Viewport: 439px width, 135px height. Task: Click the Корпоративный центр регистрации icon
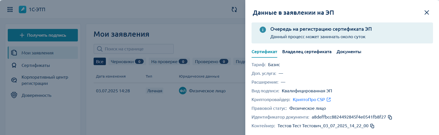pos(14,80)
